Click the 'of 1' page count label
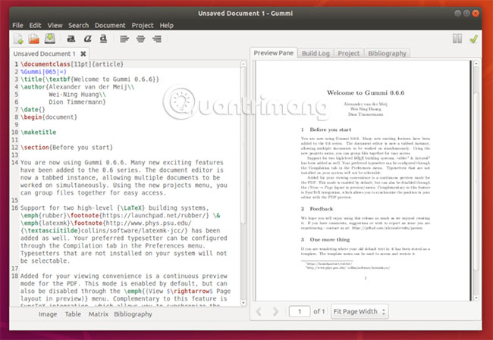Screen dimensions: 493x340 pyautogui.click(x=319, y=311)
